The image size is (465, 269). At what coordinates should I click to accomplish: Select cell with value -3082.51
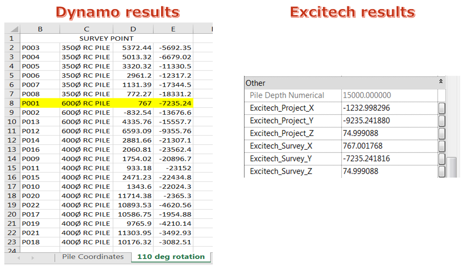[173, 242]
